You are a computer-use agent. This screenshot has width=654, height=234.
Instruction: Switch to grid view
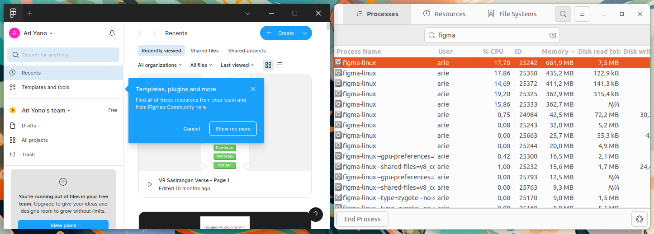268,65
